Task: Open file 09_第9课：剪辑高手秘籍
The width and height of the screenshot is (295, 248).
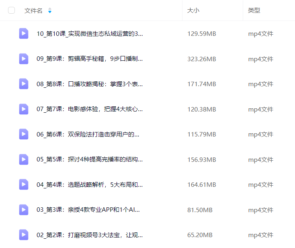Action: coord(90,59)
